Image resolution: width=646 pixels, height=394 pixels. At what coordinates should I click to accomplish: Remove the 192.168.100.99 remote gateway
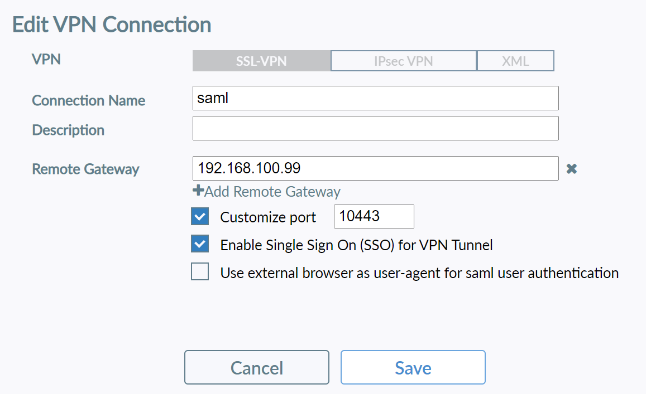click(571, 169)
